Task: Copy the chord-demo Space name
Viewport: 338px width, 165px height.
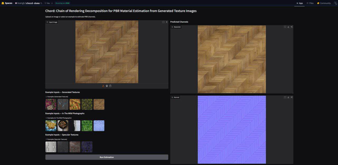Action: (41, 3)
